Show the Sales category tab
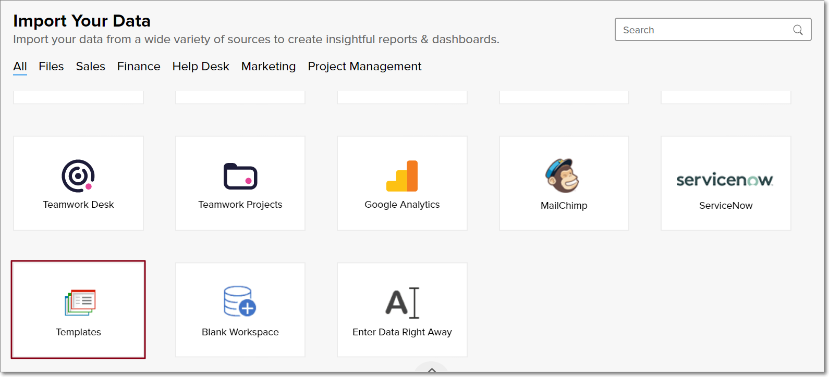Image resolution: width=829 pixels, height=377 pixels. 91,67
